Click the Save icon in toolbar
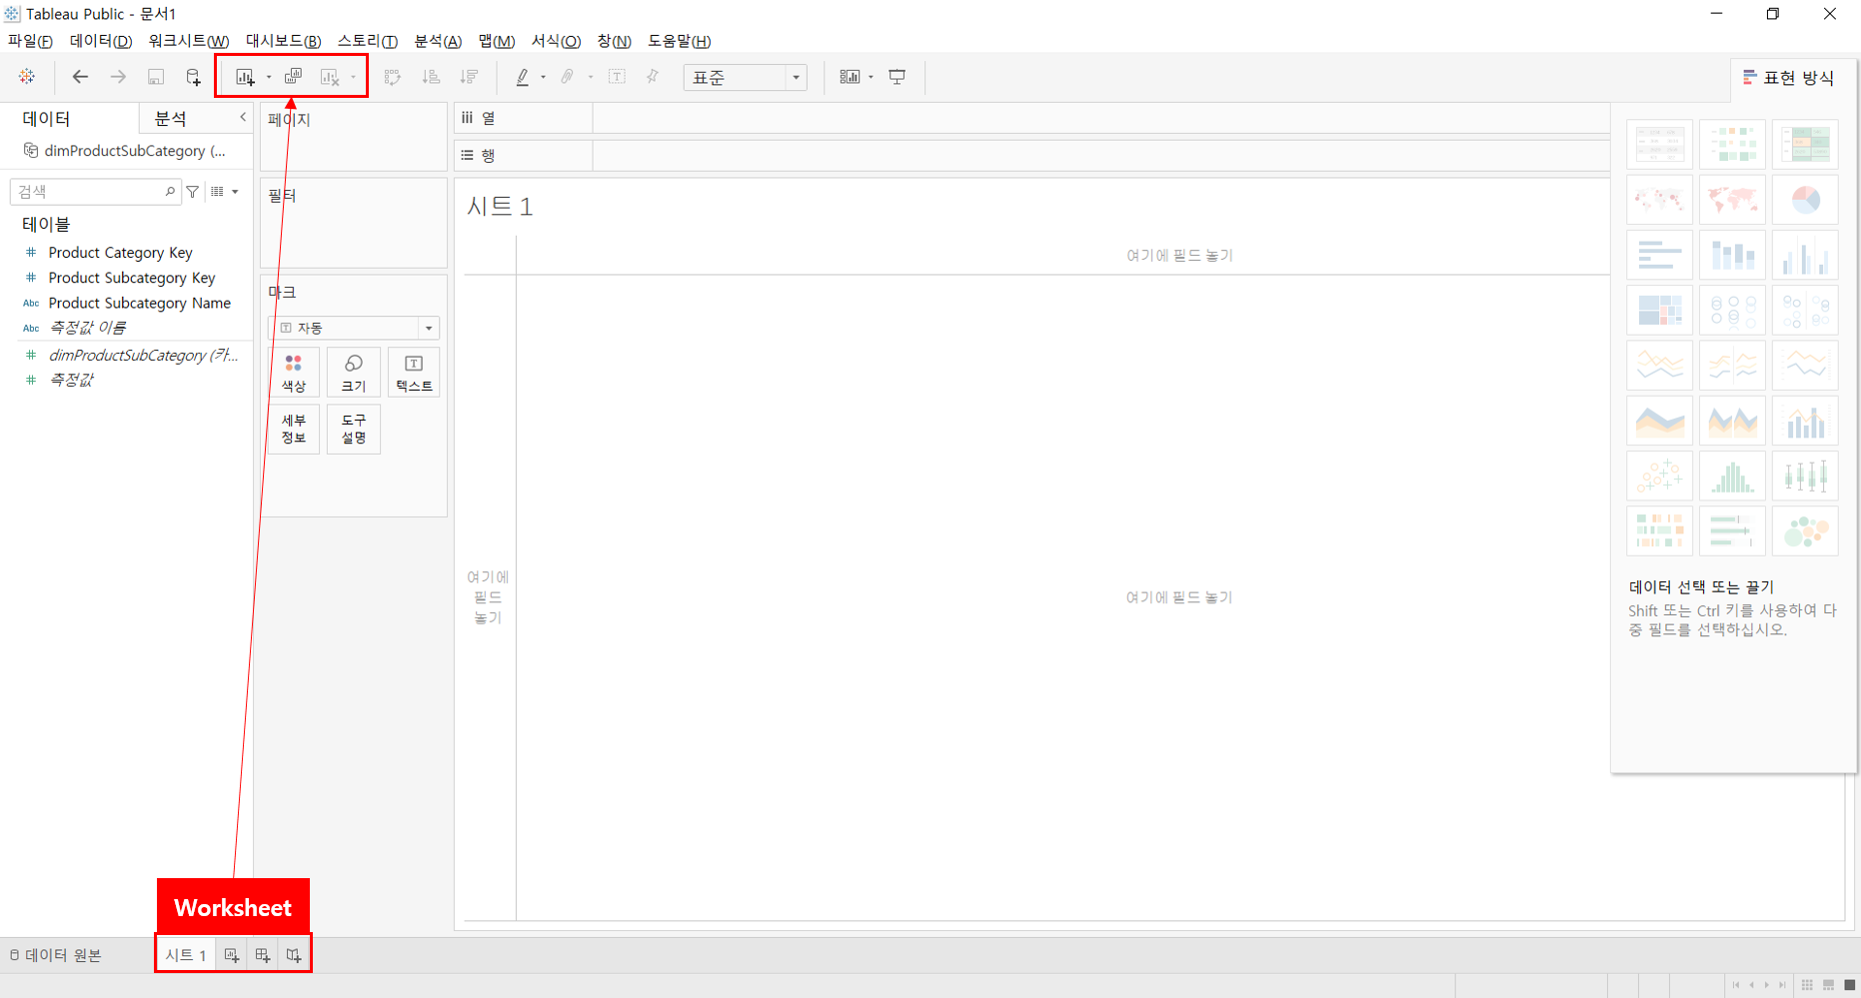This screenshot has height=998, width=1861. (x=156, y=77)
